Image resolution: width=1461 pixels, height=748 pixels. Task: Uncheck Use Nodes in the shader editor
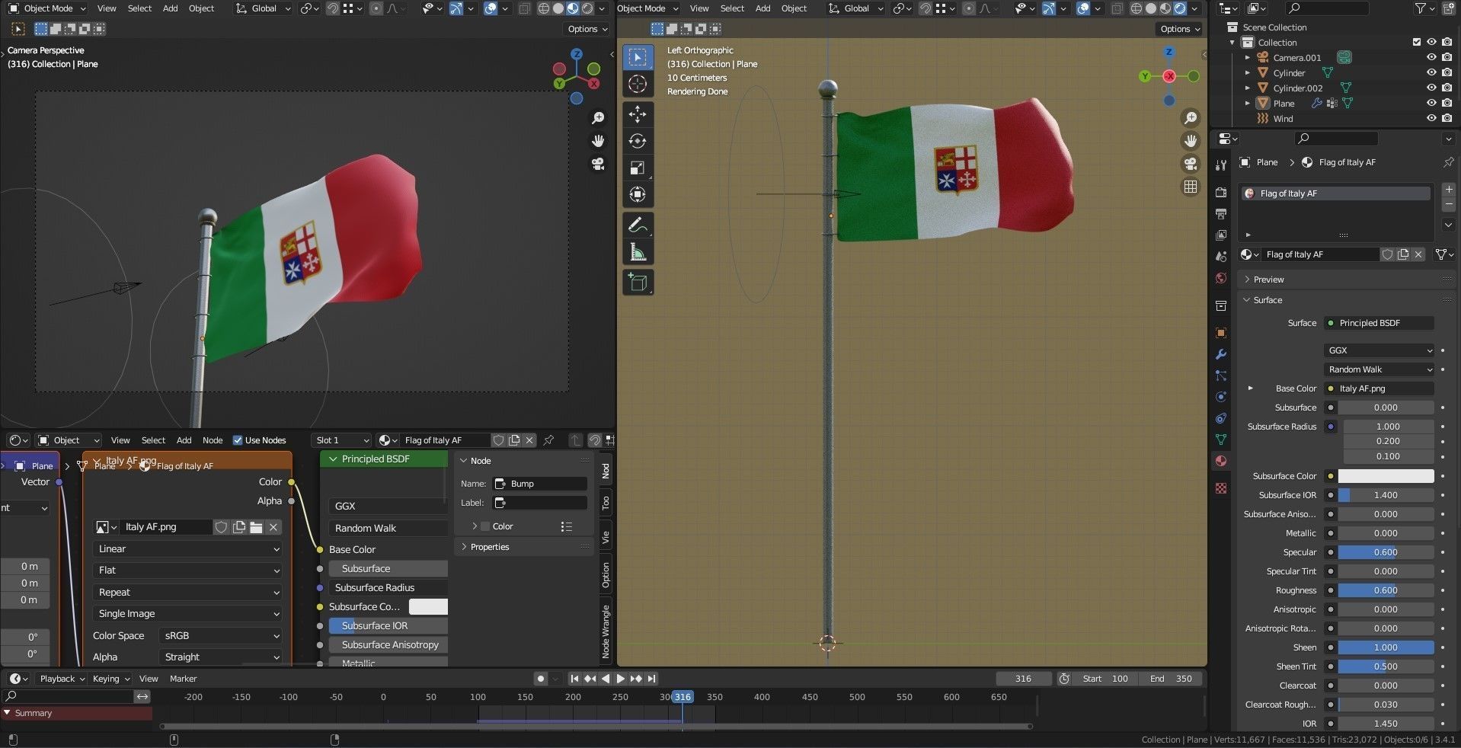point(238,440)
